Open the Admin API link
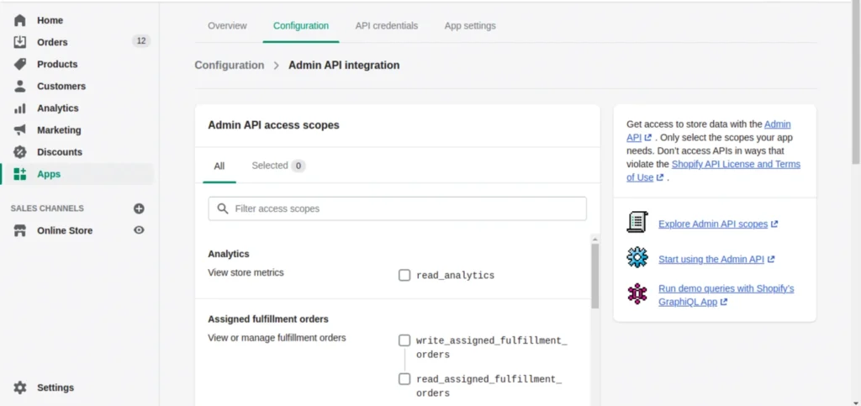The width and height of the screenshot is (861, 406). (x=778, y=124)
